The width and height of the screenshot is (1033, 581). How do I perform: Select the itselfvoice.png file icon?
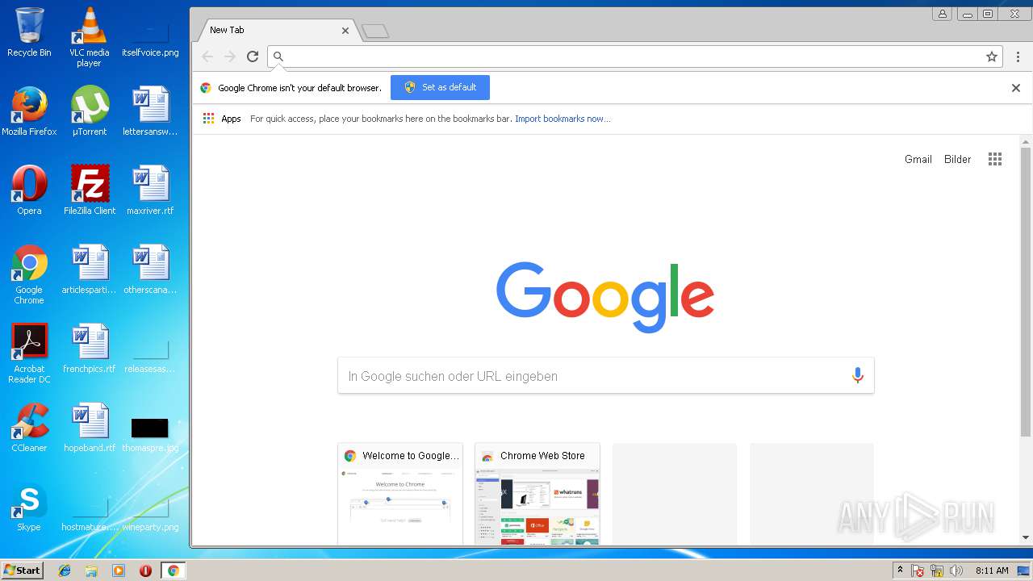click(x=150, y=37)
